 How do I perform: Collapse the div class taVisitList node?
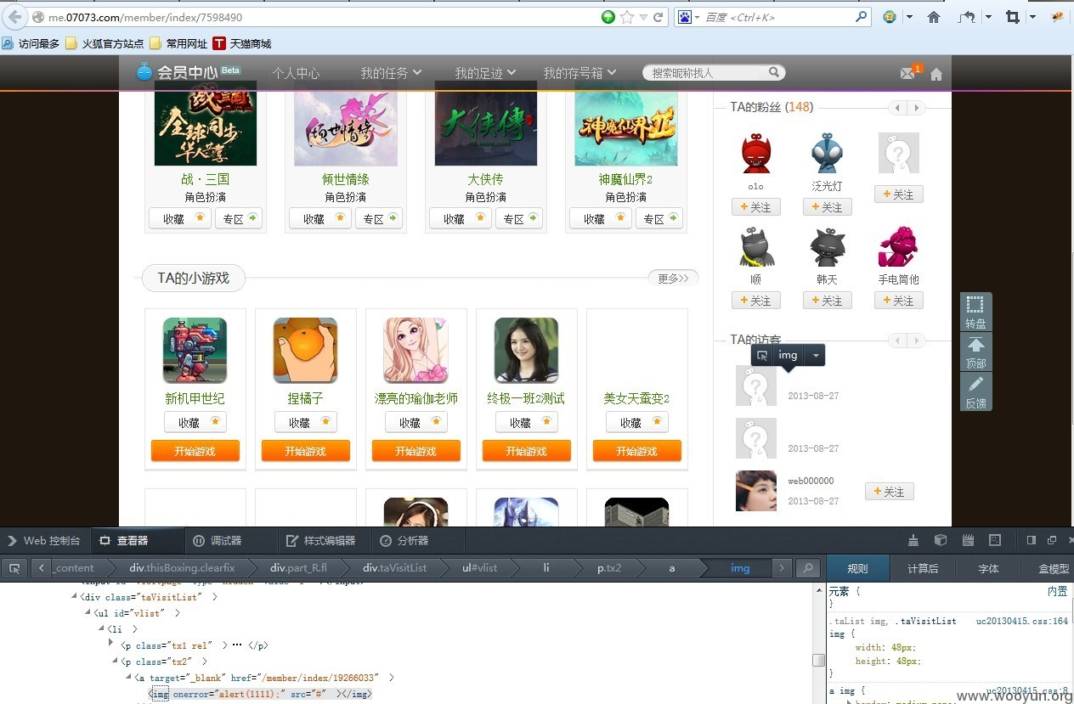[74, 597]
